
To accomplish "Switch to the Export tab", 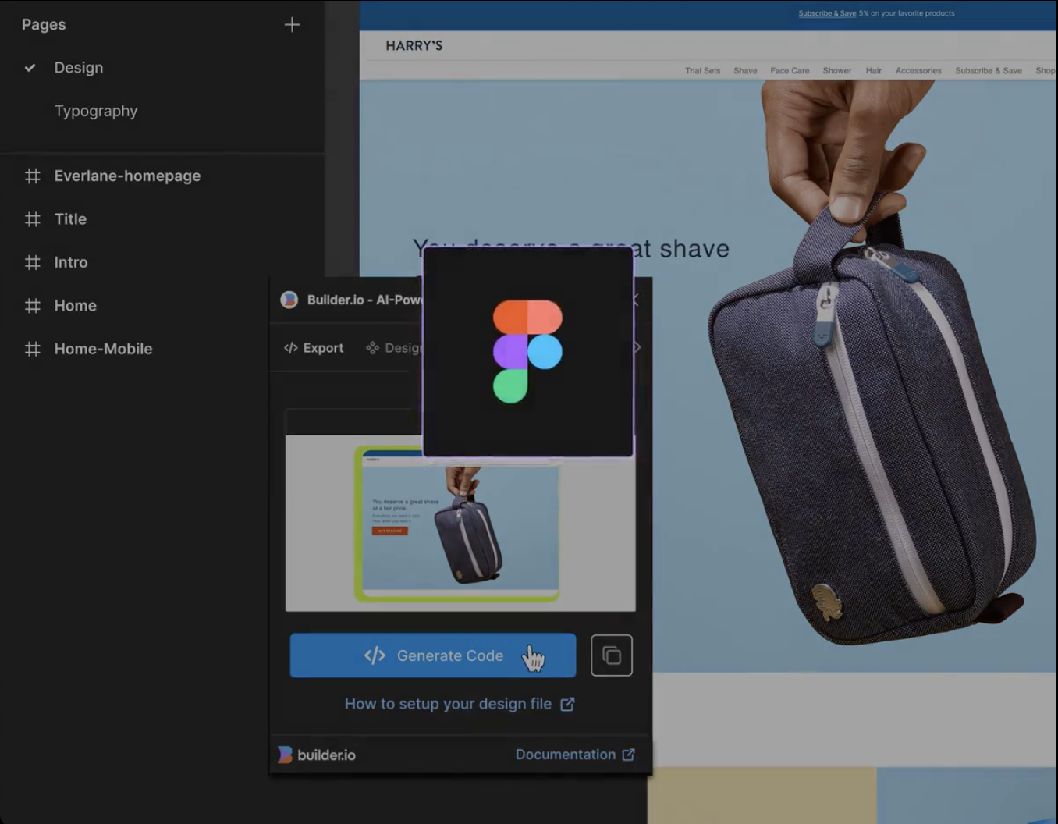I will [314, 348].
